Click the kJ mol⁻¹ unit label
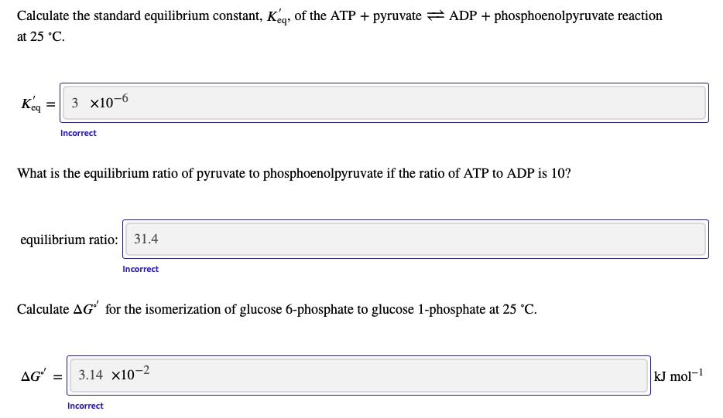 [x=678, y=376]
